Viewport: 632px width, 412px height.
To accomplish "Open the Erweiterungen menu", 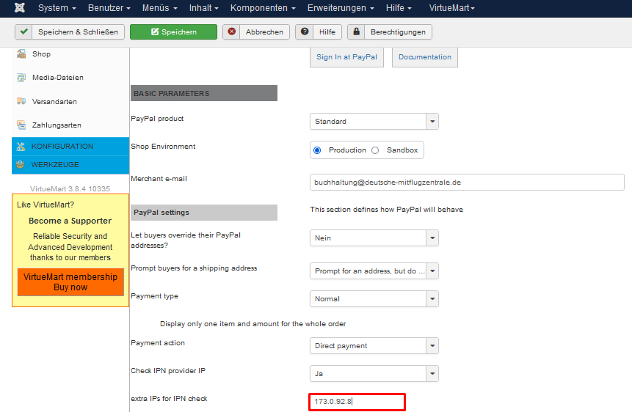I will (x=340, y=8).
